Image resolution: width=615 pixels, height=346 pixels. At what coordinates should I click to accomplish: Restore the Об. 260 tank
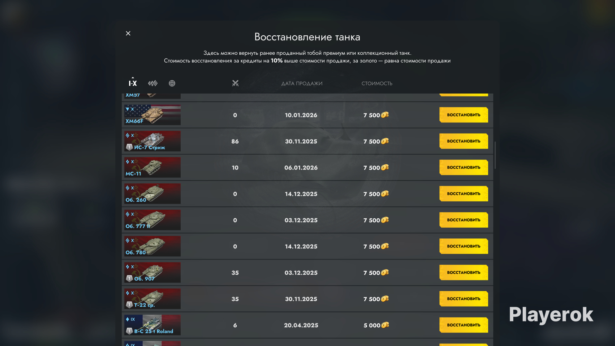pyautogui.click(x=463, y=194)
